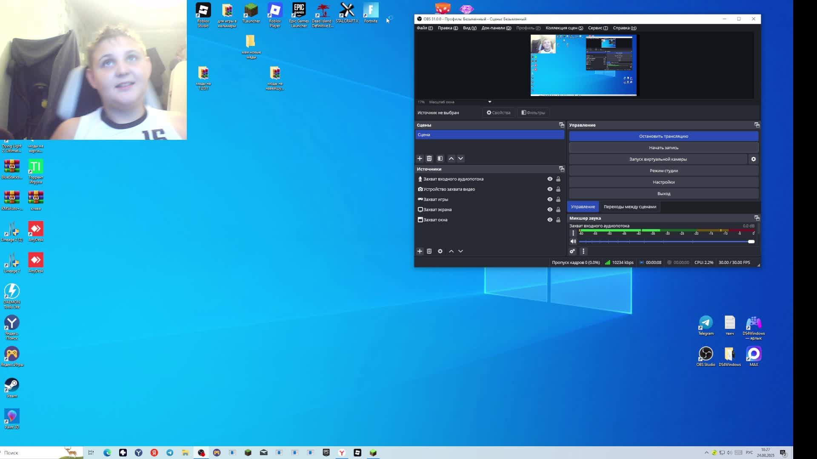The image size is (817, 459).
Task: Adjust the mixer volume slider handle
Action: pyautogui.click(x=751, y=241)
